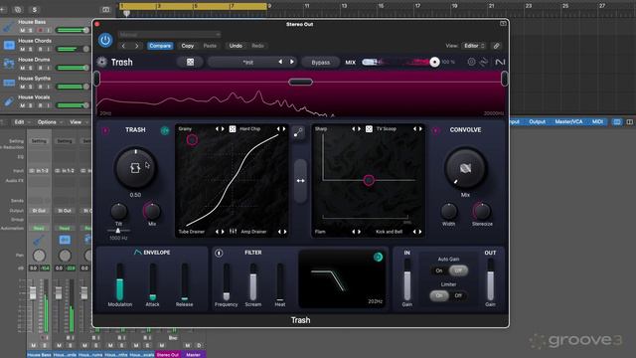Select next plugin setting arrow
636x358 pixels.
click(x=137, y=46)
